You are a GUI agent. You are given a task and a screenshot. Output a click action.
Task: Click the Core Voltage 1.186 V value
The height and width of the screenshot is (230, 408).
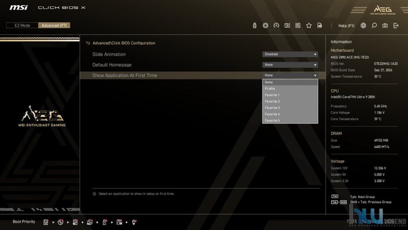(x=379, y=112)
